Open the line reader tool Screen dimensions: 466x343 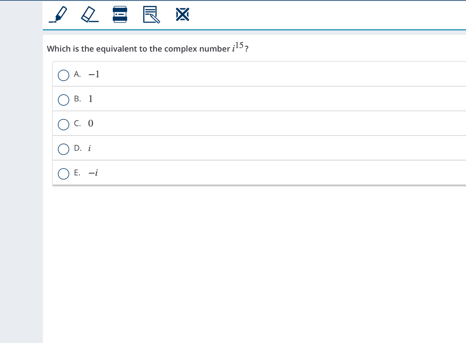pos(120,15)
